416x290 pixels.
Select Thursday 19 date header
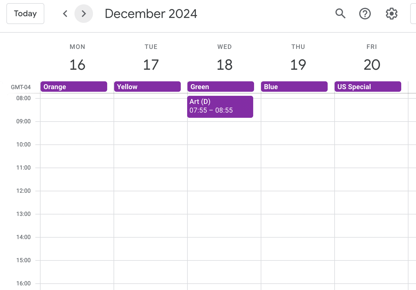coord(298,65)
